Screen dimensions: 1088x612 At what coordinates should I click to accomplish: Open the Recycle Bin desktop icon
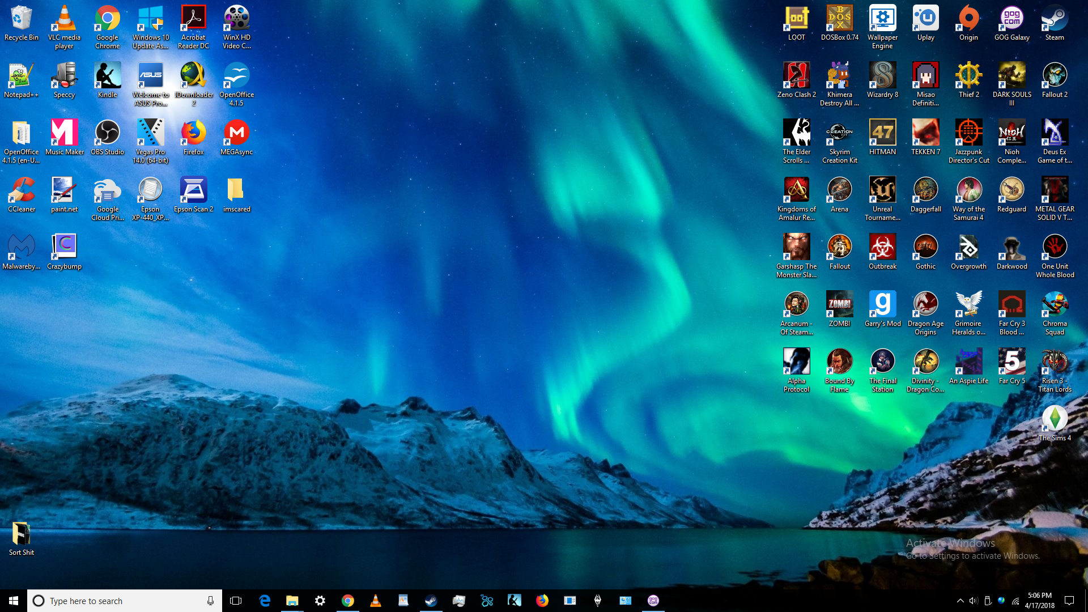pyautogui.click(x=22, y=24)
